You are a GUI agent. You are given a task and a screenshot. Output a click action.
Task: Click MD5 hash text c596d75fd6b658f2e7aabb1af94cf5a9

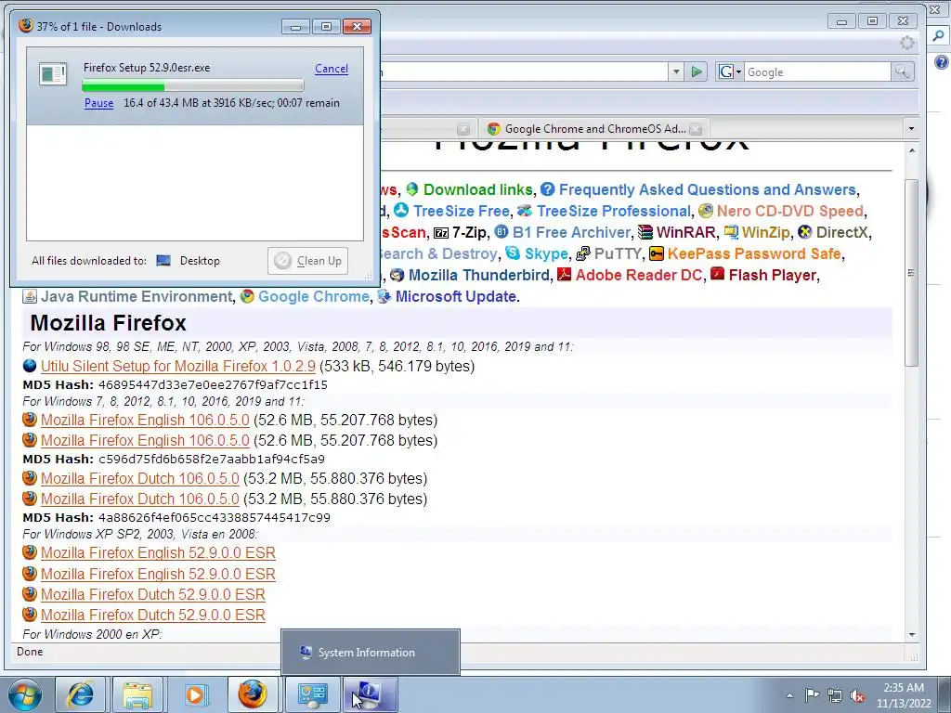click(x=212, y=459)
